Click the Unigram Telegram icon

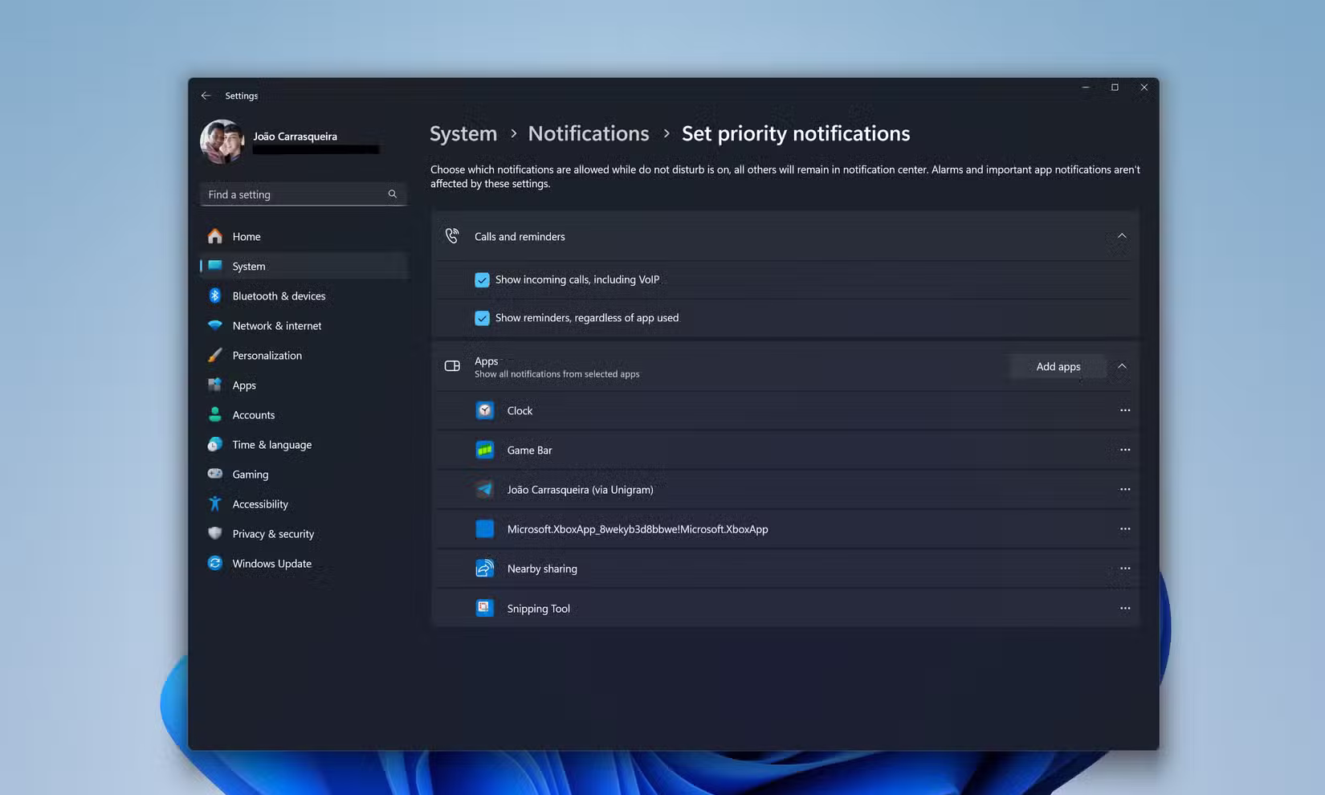pyautogui.click(x=484, y=490)
